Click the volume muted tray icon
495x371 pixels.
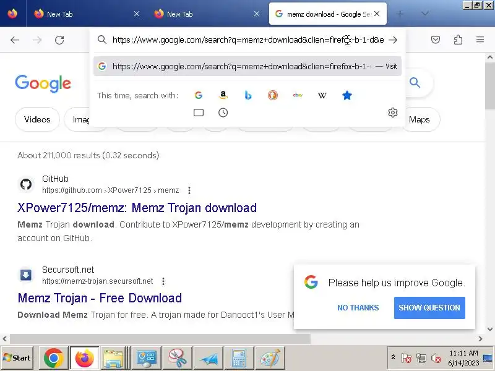(436, 358)
